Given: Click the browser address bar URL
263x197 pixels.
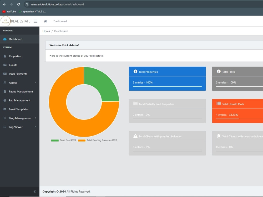Looking at the screenshot, I should pyautogui.click(x=57, y=4).
